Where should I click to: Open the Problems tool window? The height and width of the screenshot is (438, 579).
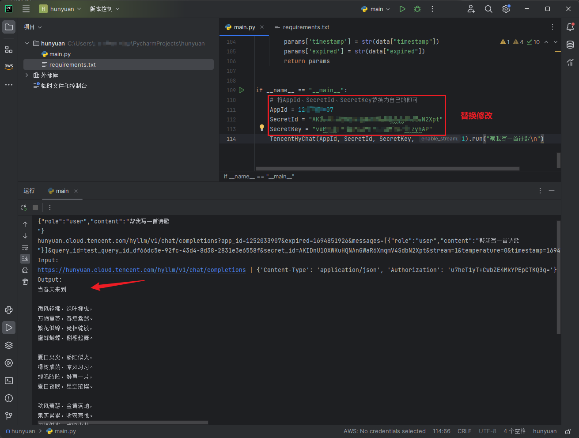tap(9, 398)
